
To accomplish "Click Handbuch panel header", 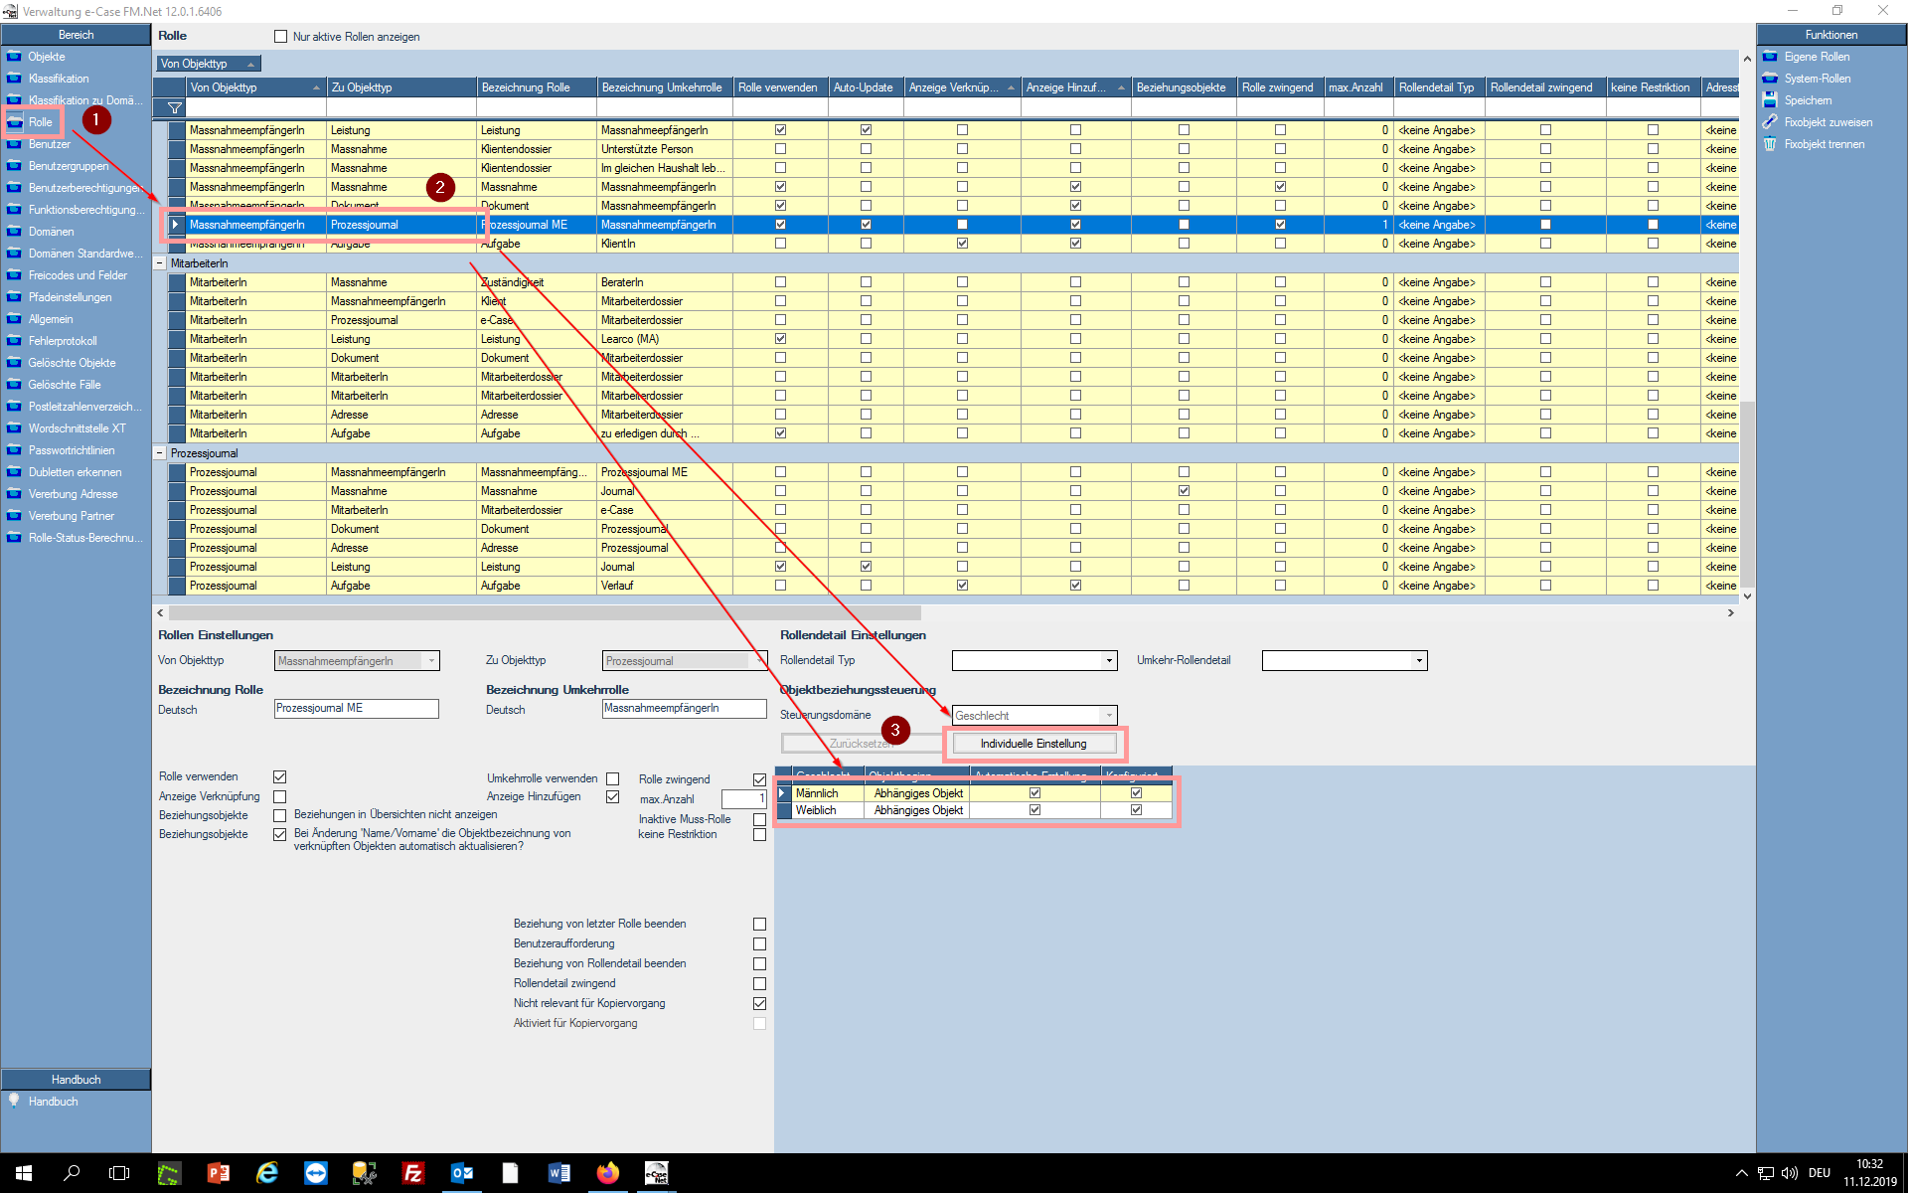I will point(77,1080).
